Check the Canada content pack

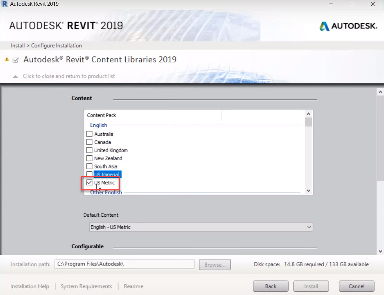[89, 142]
